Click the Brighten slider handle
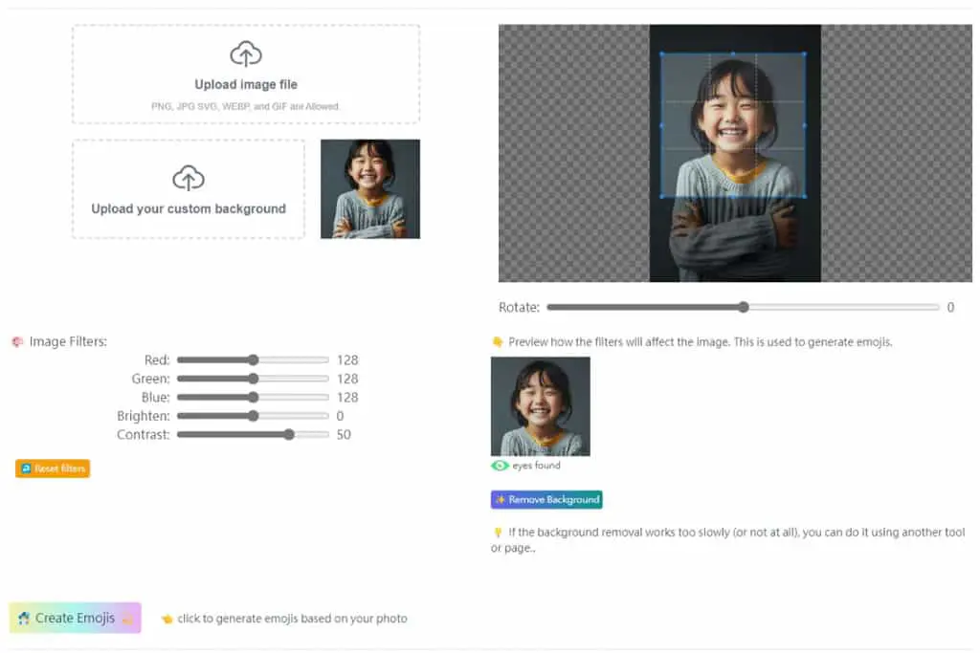 click(253, 416)
